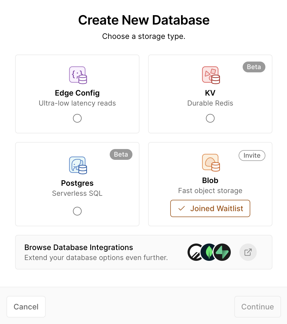Select the KV Durable Redis card
This screenshot has height=324, width=287.
click(x=210, y=94)
